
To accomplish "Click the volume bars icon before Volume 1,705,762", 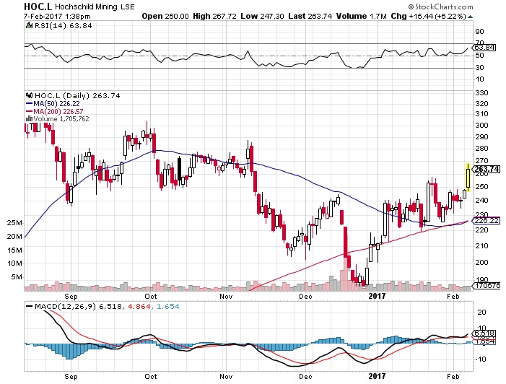I will coord(29,119).
